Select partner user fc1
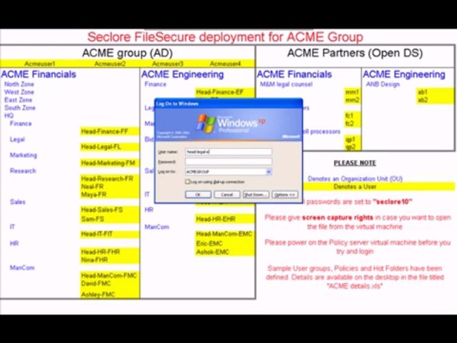 point(349,116)
